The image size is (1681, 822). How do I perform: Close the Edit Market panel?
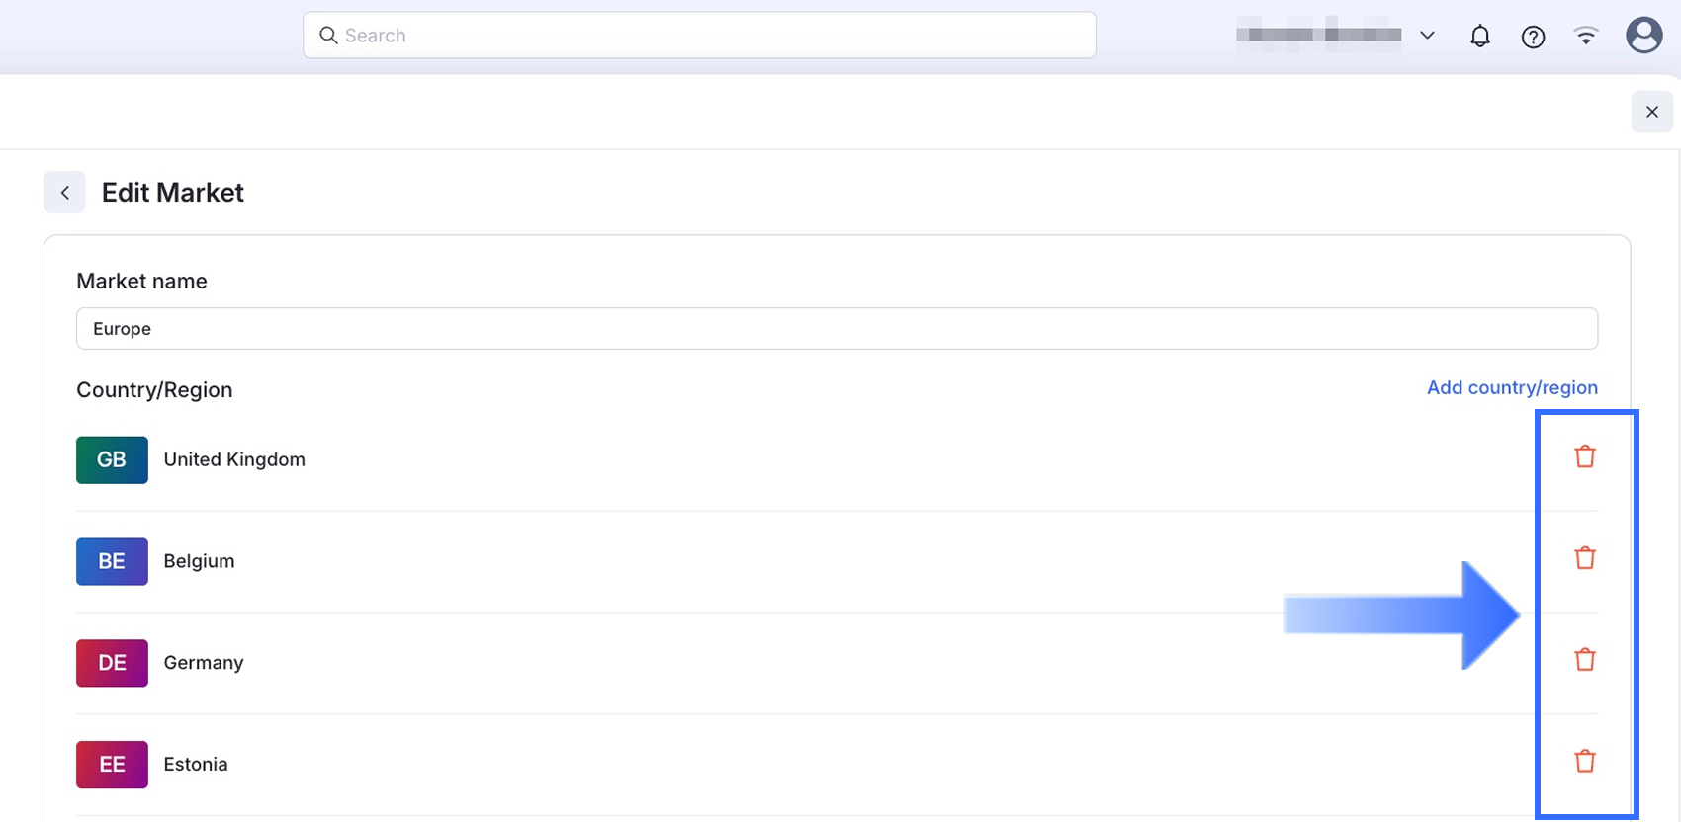1651,112
